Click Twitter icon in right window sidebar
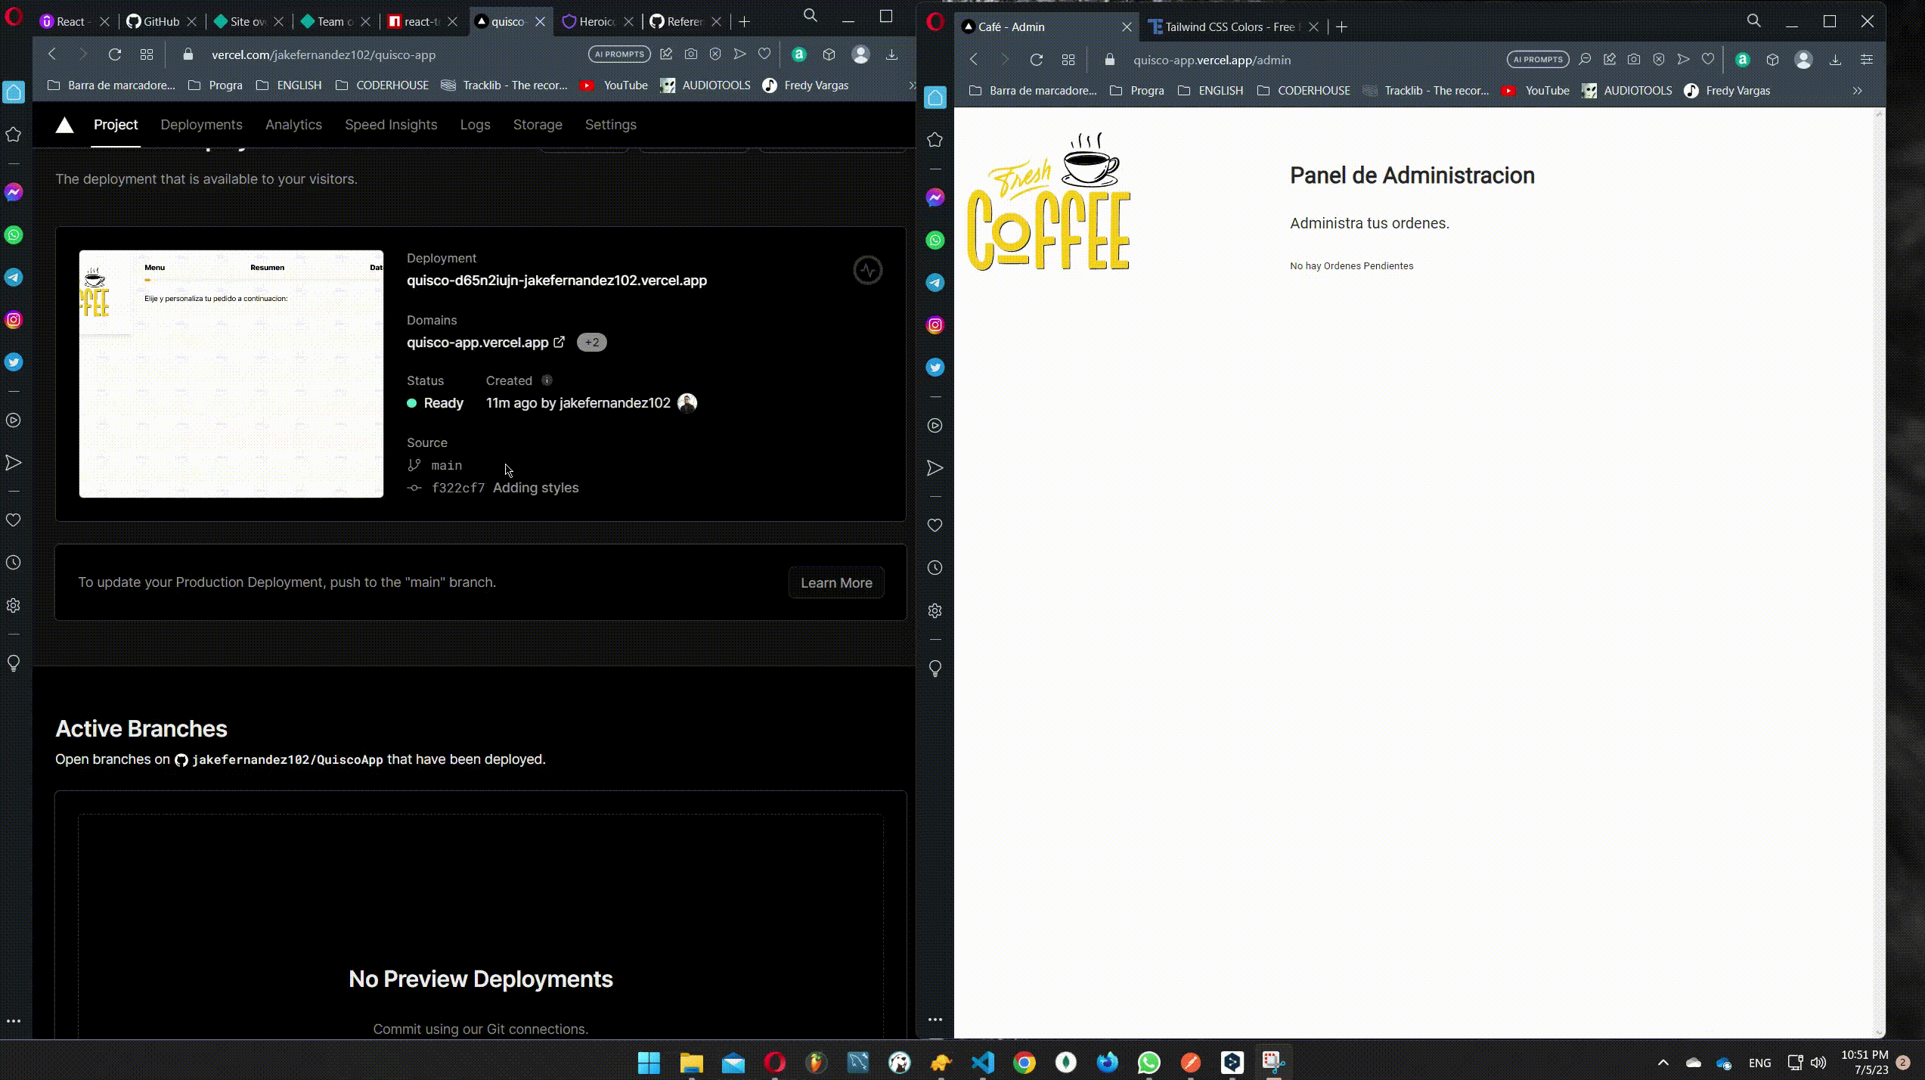Image resolution: width=1925 pixels, height=1080 pixels. (935, 368)
